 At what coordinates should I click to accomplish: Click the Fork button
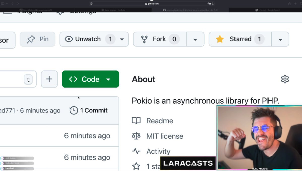coord(160,39)
